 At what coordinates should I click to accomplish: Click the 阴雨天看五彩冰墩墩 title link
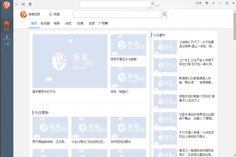pyautogui.click(x=124, y=59)
